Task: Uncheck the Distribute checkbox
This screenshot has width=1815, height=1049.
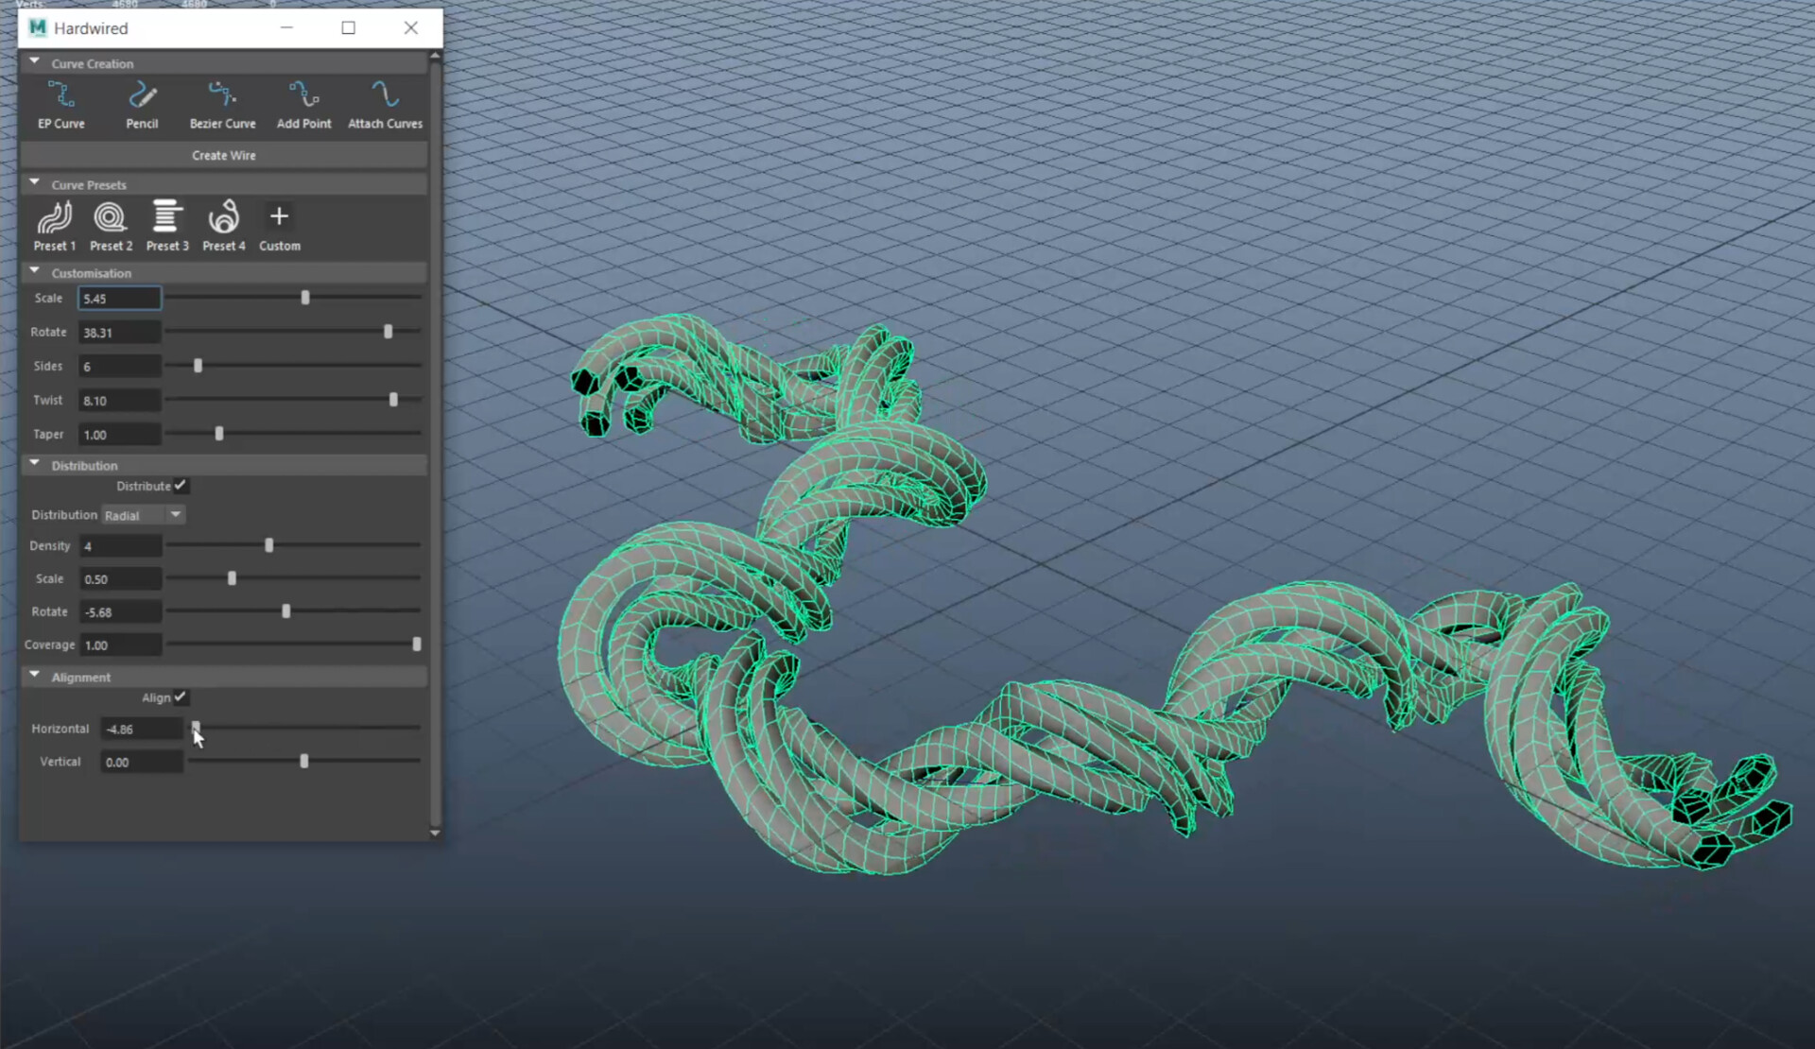Action: tap(181, 486)
